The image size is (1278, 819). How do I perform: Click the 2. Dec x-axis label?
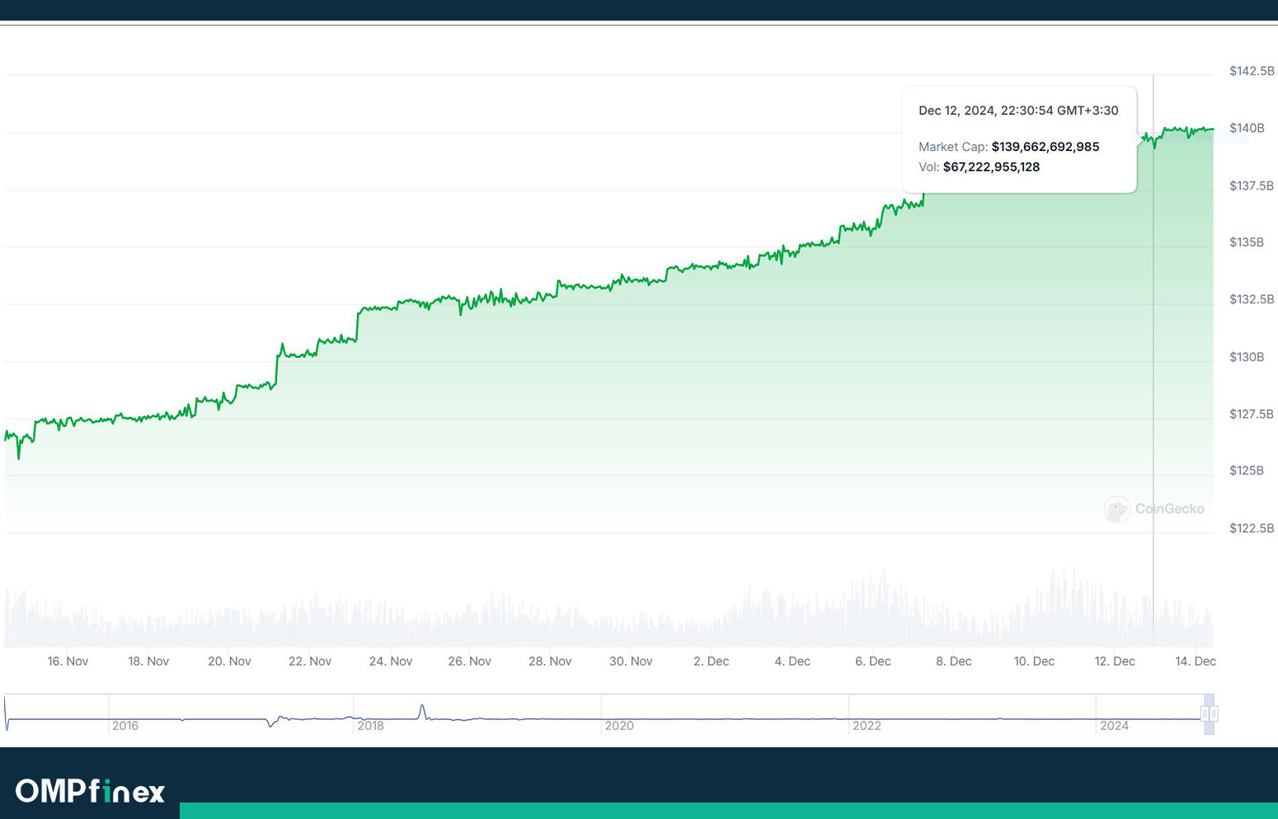pos(712,661)
